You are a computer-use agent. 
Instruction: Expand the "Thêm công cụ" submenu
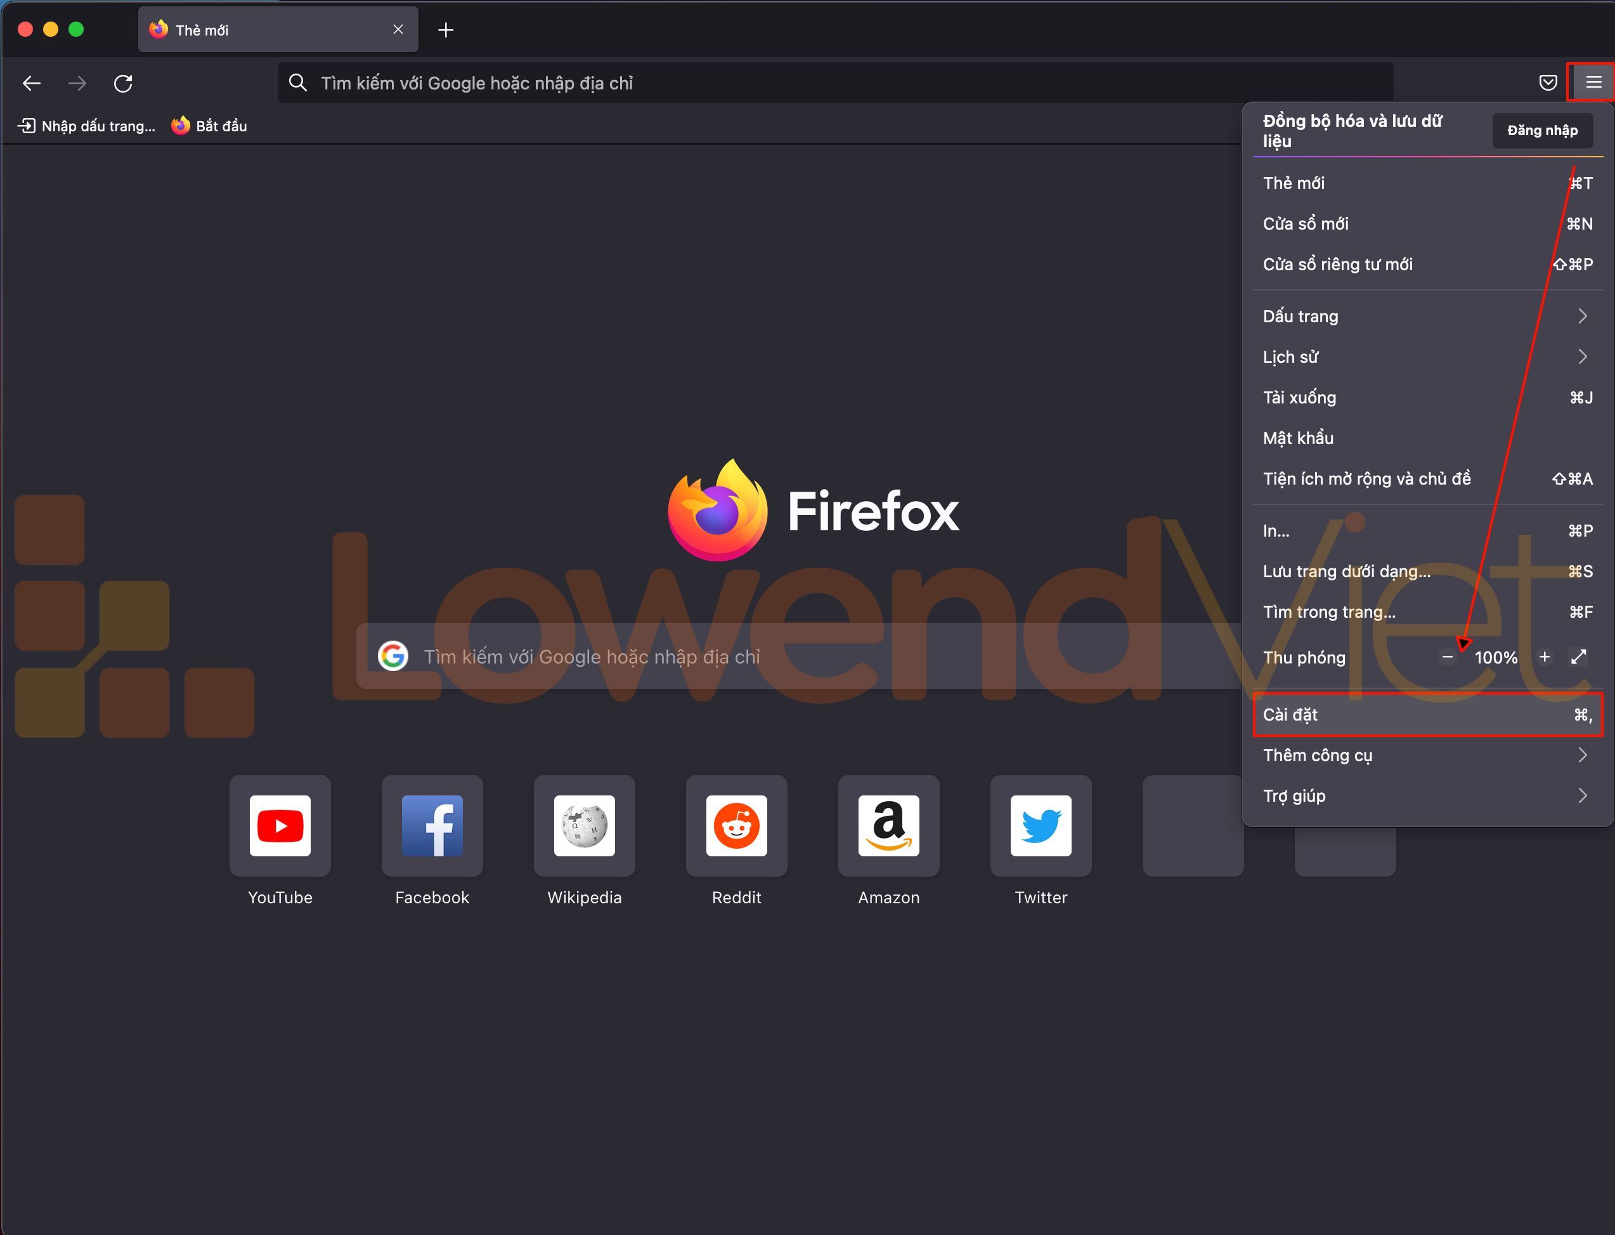1427,755
